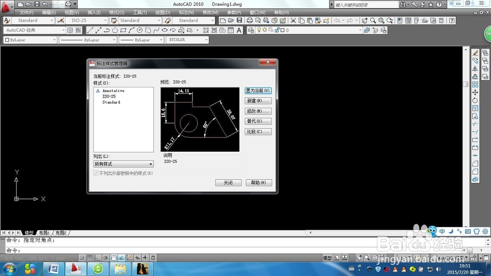Open the Layer Properties Manager icon

pyautogui.click(x=251, y=30)
